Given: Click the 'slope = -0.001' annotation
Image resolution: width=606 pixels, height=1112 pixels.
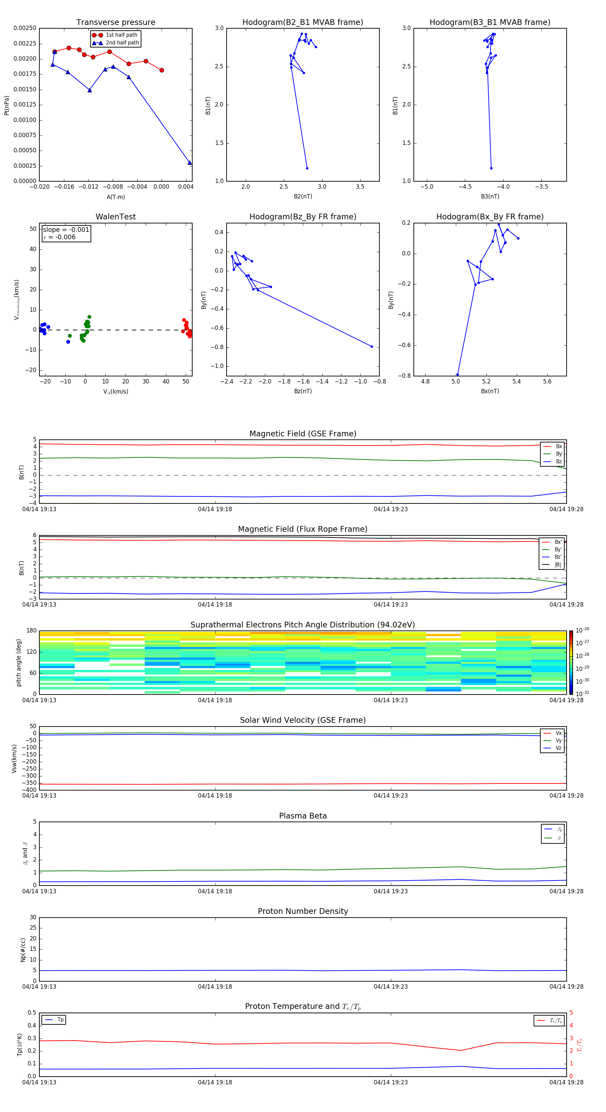Looking at the screenshot, I should 66,230.
